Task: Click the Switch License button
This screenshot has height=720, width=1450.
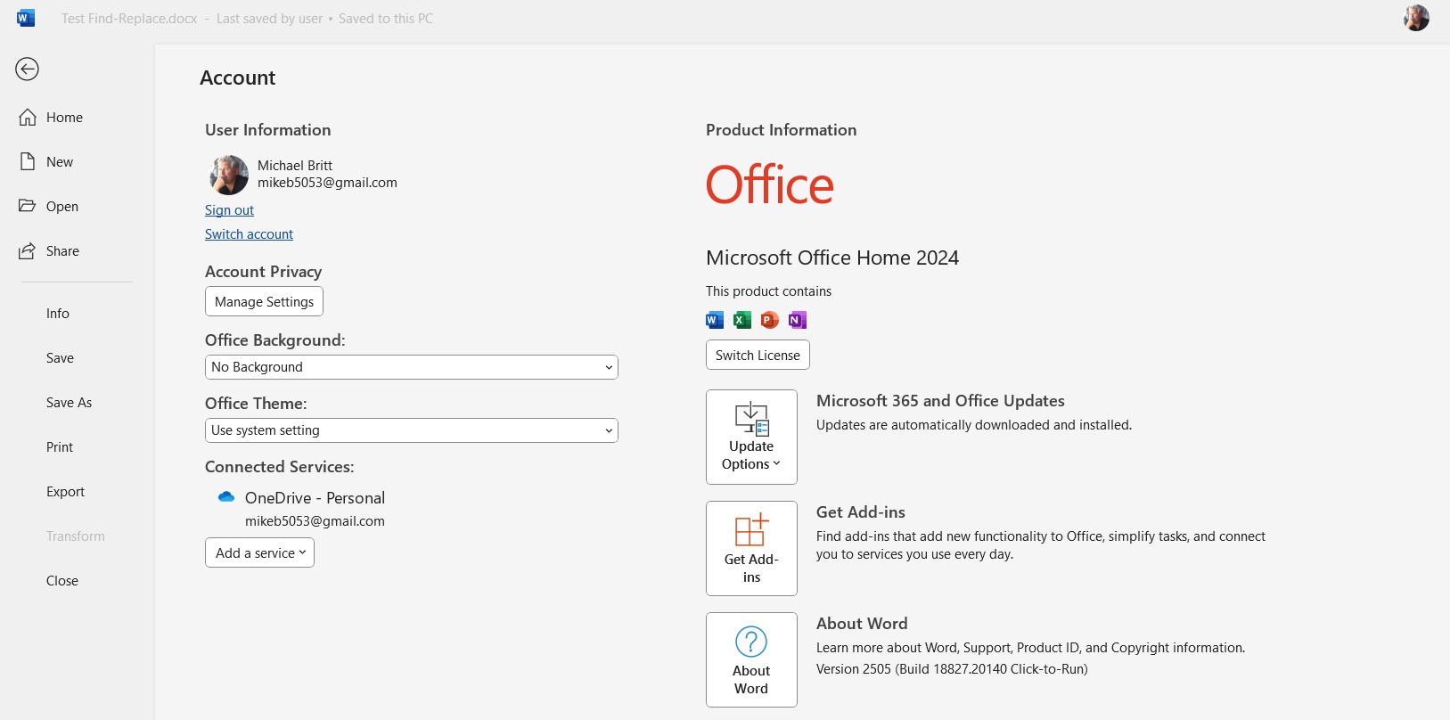Action: (758, 355)
